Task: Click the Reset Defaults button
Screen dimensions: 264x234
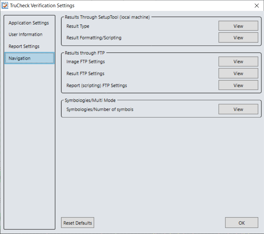Action: coord(78,223)
